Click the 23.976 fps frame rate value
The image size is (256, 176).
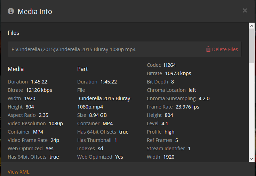pos(187,107)
